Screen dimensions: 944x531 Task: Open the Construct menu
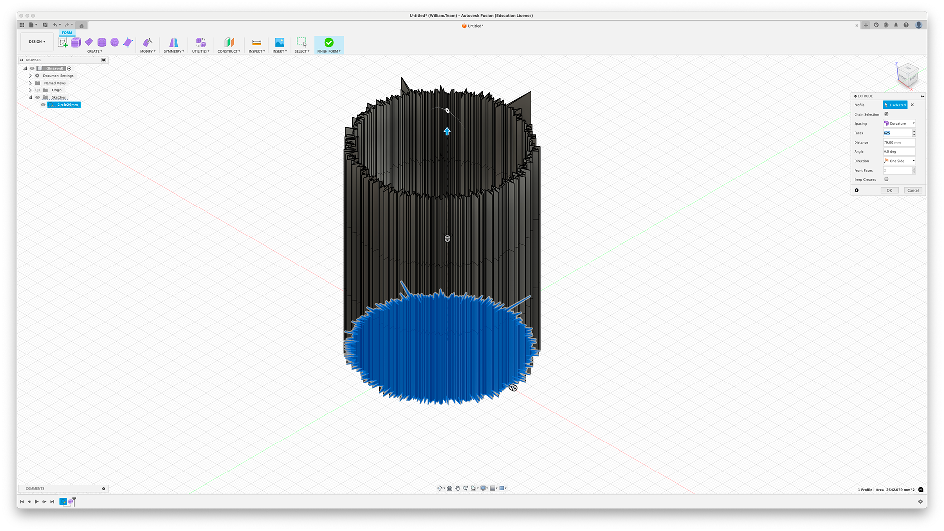229,51
